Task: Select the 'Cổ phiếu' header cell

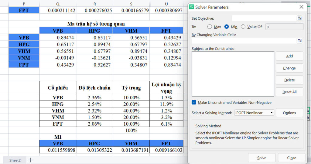Action: [x=58, y=88]
